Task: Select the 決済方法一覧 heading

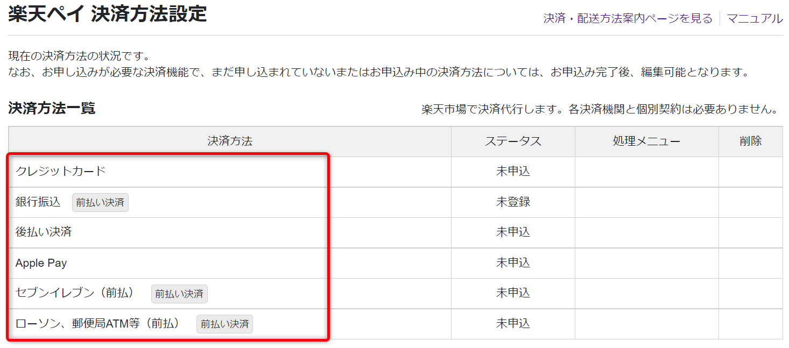Action: pos(52,108)
